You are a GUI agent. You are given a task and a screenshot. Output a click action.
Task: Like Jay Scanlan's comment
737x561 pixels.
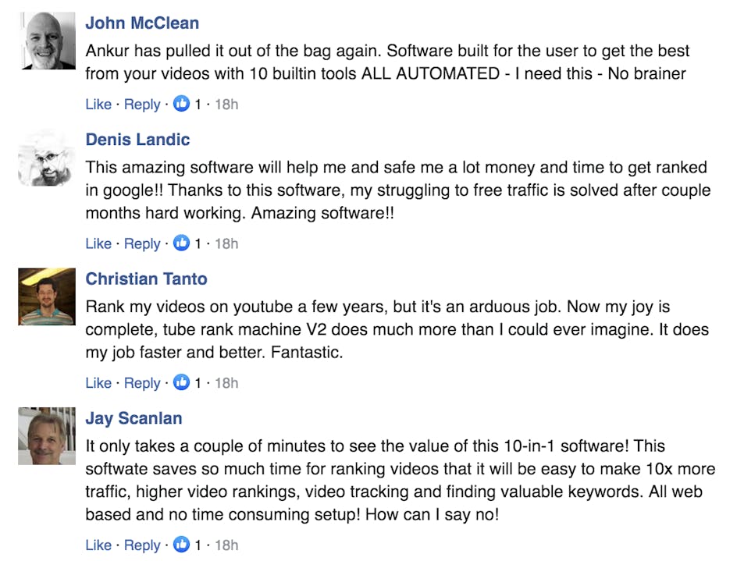(x=98, y=545)
